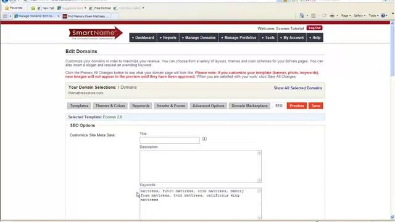395x222 pixels.
Task: Open the Free Hotmail favorites link
Action: [x=100, y=8]
